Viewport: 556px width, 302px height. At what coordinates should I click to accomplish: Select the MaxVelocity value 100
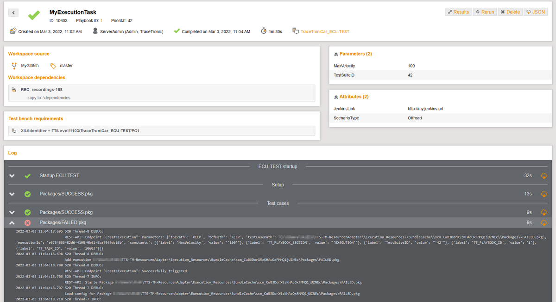click(411, 66)
